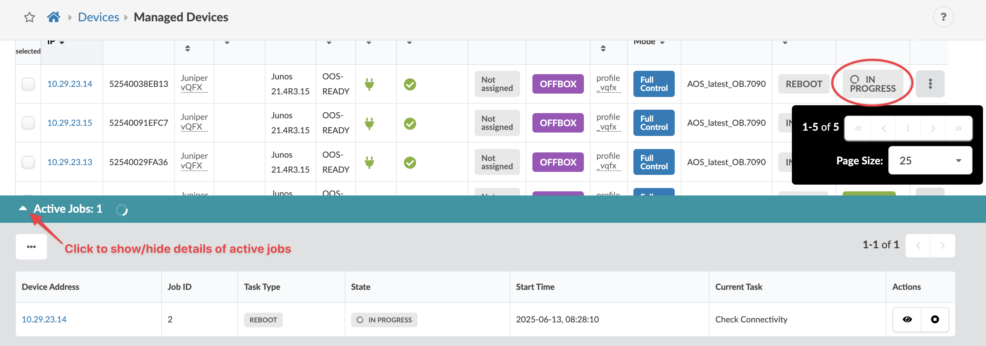Click the REBOOT status badge for 10.29.23.14
This screenshot has height=346, width=986.
[x=804, y=84]
